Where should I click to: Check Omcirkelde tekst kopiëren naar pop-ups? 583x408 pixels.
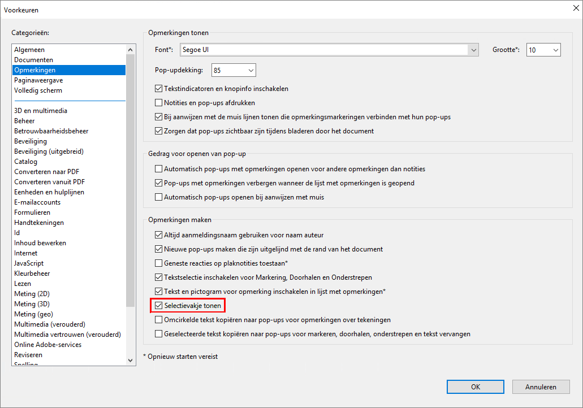point(159,320)
